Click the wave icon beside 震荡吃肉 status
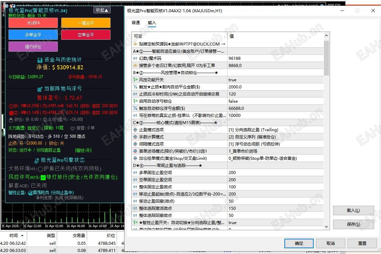The height and width of the screenshot is (254, 381). [30, 193]
